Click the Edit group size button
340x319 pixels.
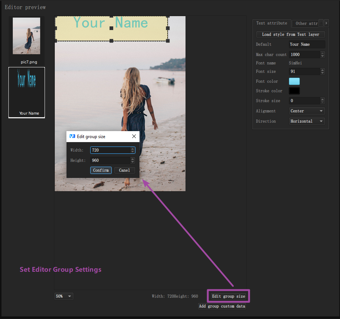point(228,296)
